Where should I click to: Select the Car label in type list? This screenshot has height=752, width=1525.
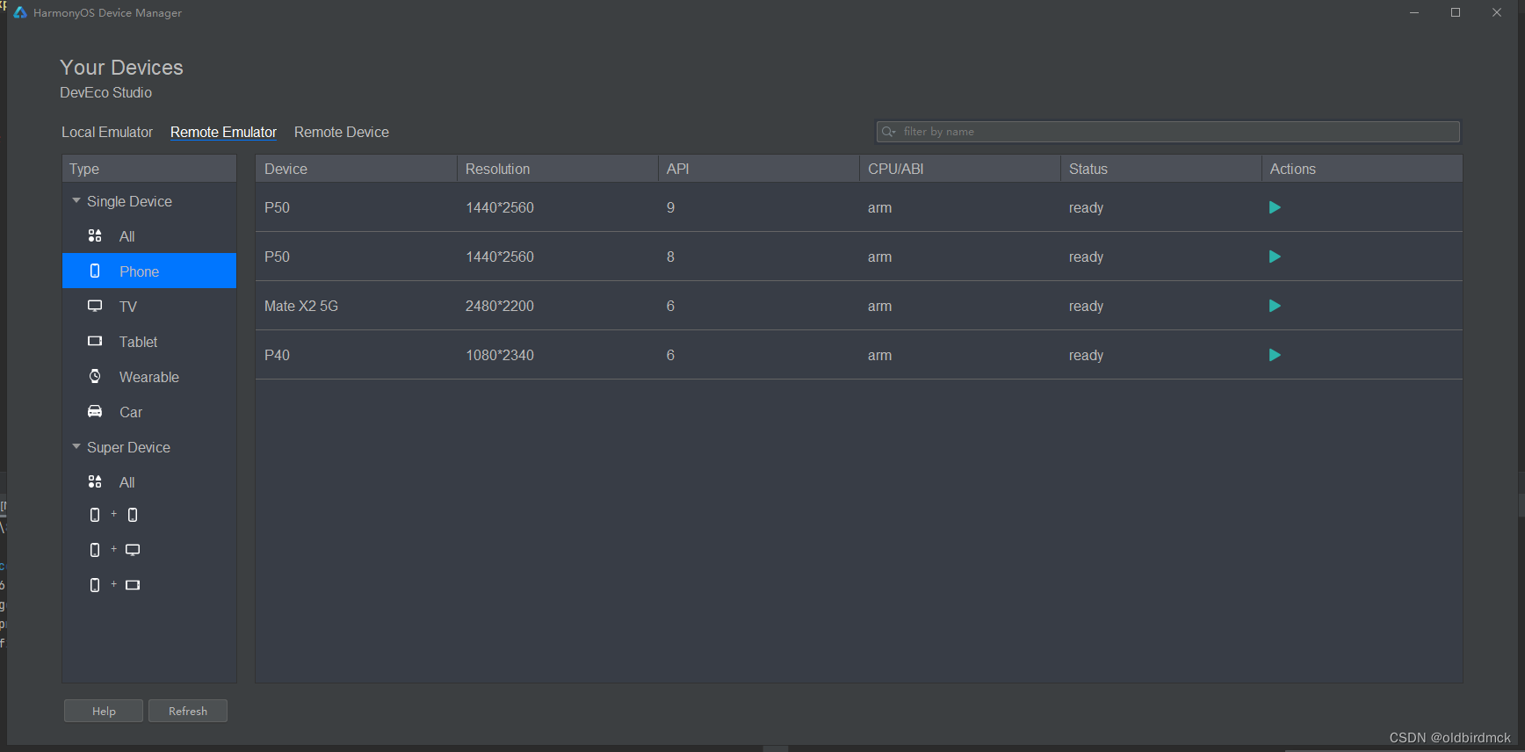(131, 412)
